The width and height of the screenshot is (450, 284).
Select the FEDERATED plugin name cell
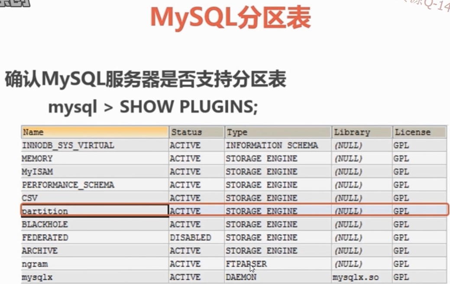pos(95,238)
